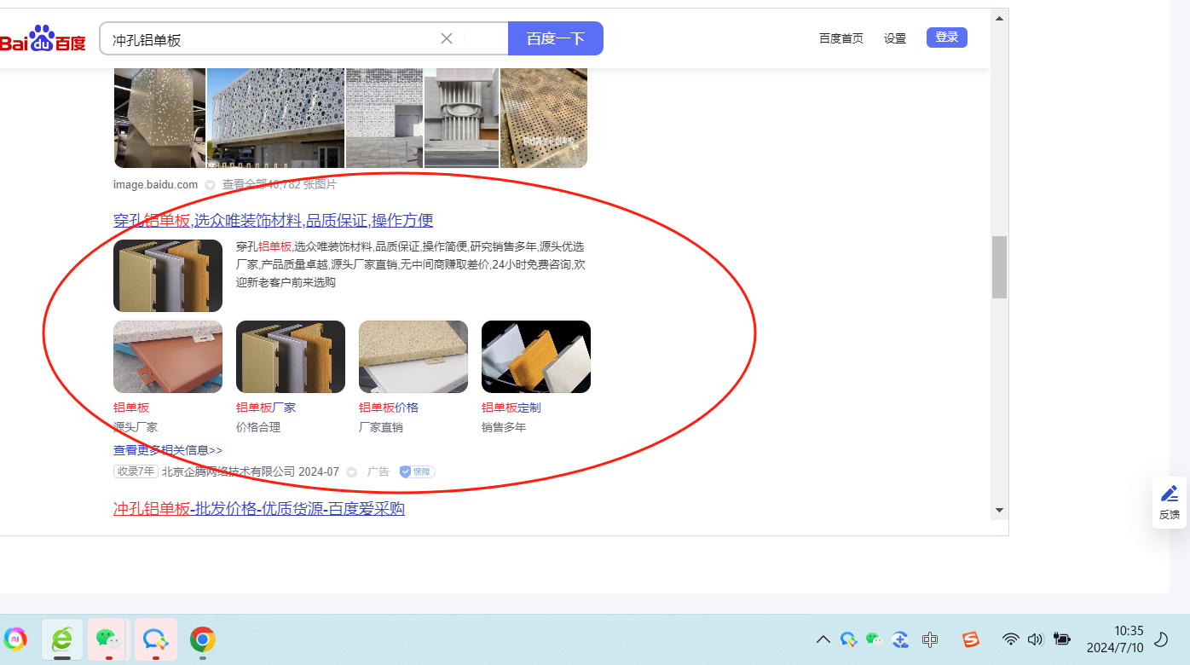Click the WeChat icon in the system tray

tap(874, 639)
